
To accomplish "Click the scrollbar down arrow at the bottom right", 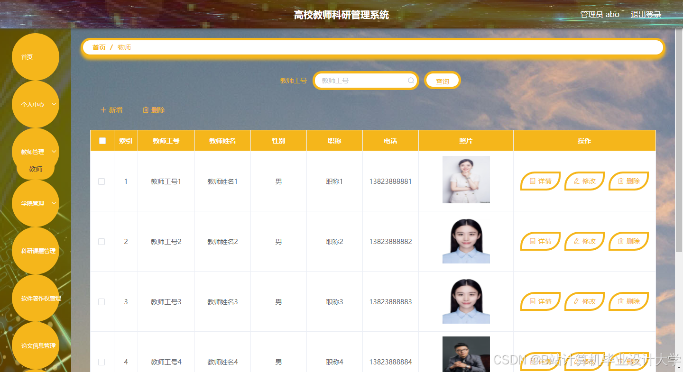I will tap(679, 368).
